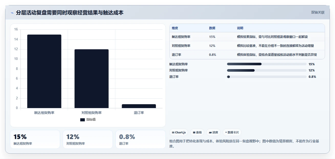335x159 pixels.
Task: Click the 0.8% label beside progress bar
Action: [x=312, y=77]
